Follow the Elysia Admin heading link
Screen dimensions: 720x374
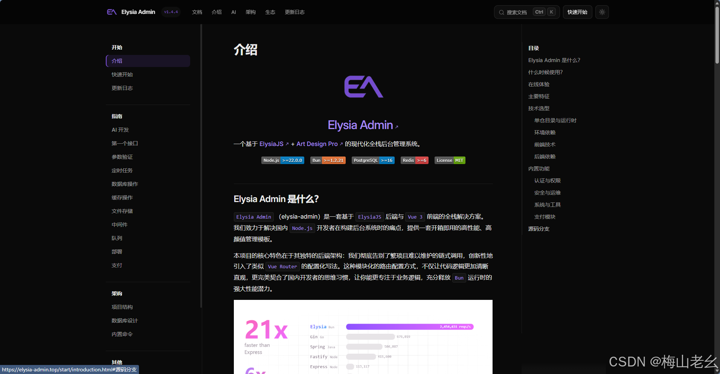pos(363,125)
